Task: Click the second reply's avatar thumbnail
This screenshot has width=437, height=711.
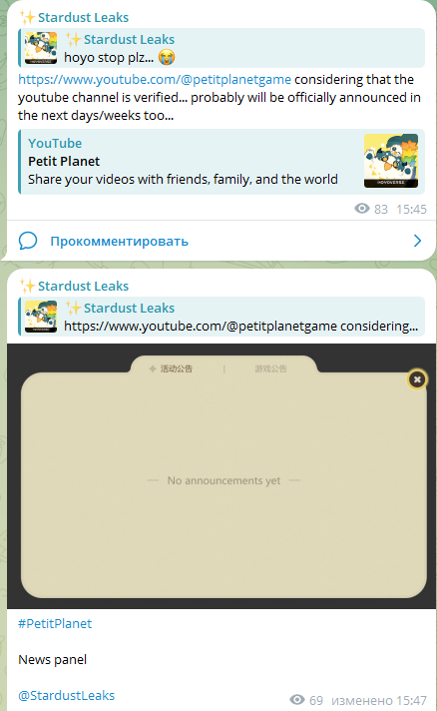Action: click(41, 317)
